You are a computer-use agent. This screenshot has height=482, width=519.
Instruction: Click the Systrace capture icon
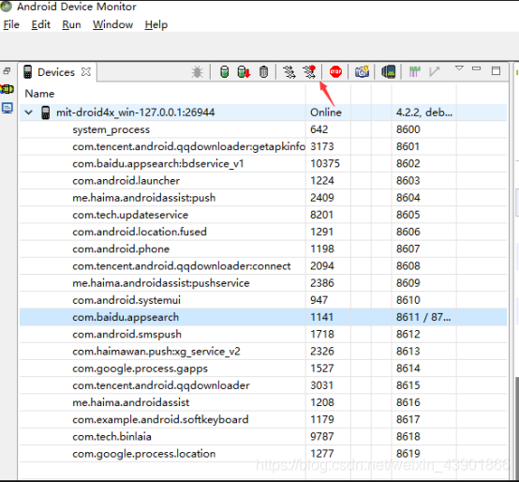[x=414, y=71]
